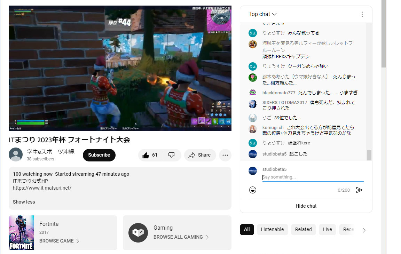401x254 pixels.
Task: Click the 38 subscribers text
Action: click(x=40, y=159)
